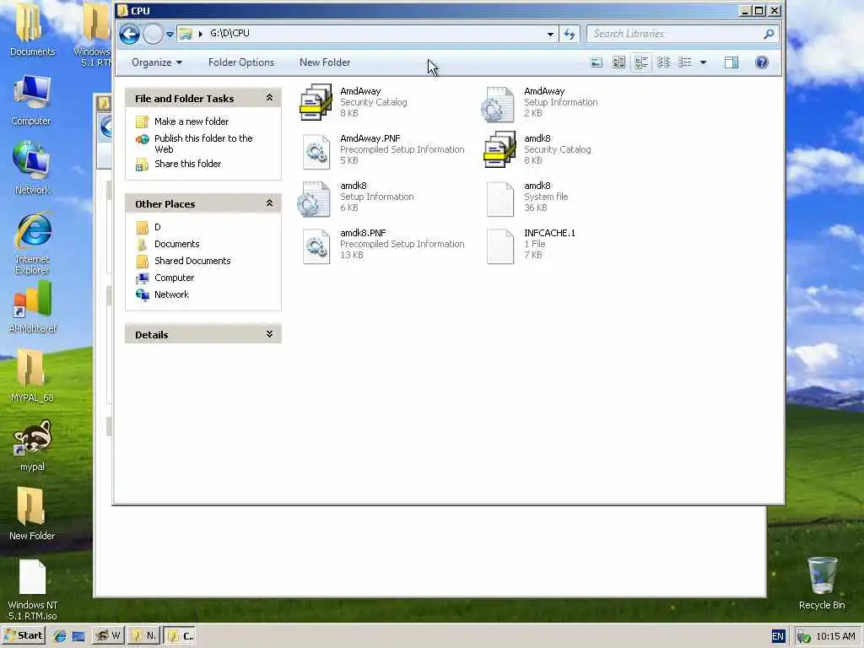Select amdk8 Security Catalog file icon
The image size is (864, 648).
(x=499, y=149)
